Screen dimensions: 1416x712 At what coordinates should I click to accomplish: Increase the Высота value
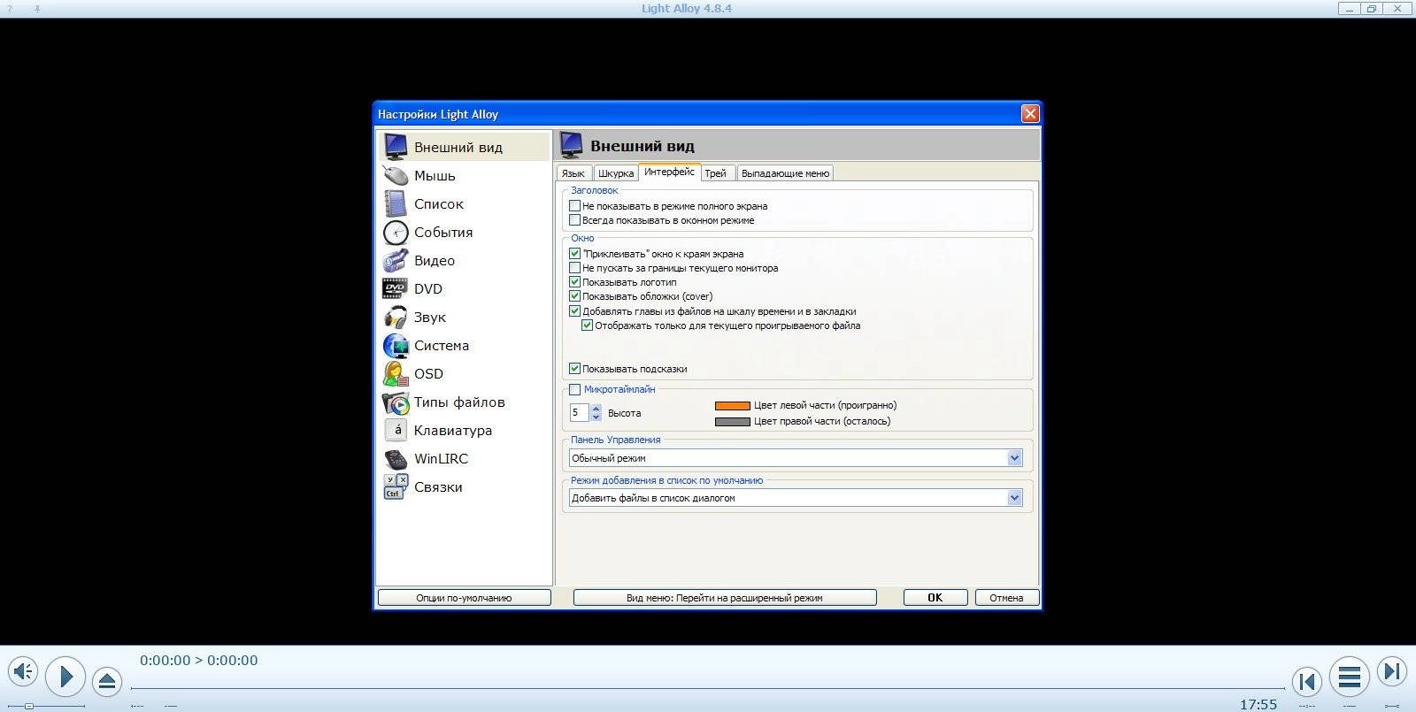596,409
